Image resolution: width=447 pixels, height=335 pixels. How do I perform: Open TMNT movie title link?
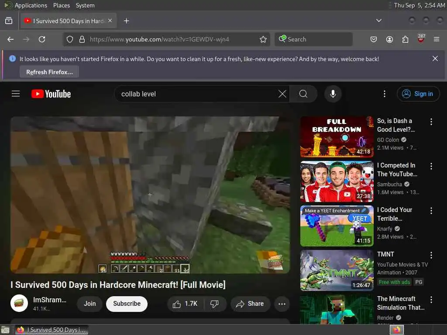coord(385,254)
